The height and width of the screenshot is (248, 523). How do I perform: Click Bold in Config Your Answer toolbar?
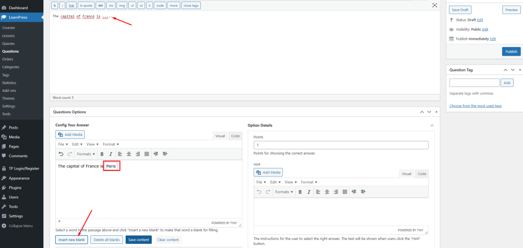pyautogui.click(x=102, y=154)
